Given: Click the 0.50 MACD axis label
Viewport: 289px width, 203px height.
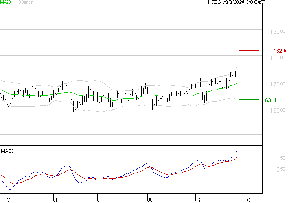Looking at the screenshot, I should point(281,169).
